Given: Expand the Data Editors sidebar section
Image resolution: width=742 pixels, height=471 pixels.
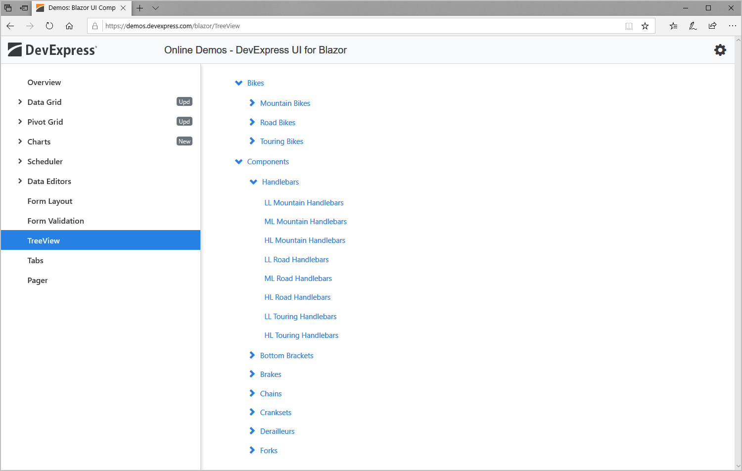Looking at the screenshot, I should [20, 181].
